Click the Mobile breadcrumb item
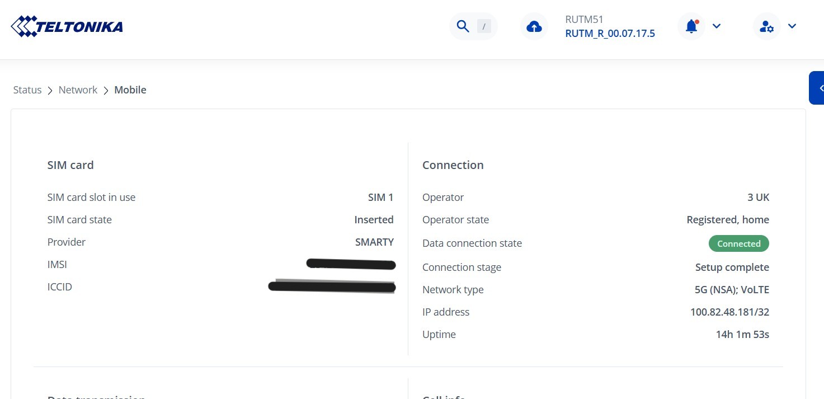This screenshot has height=399, width=824. tap(130, 90)
